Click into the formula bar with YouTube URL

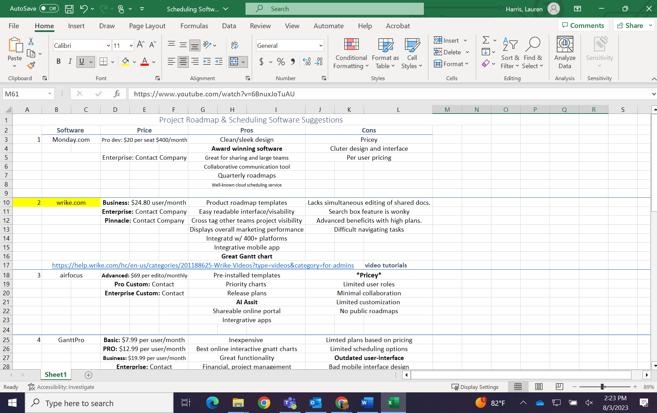389,94
